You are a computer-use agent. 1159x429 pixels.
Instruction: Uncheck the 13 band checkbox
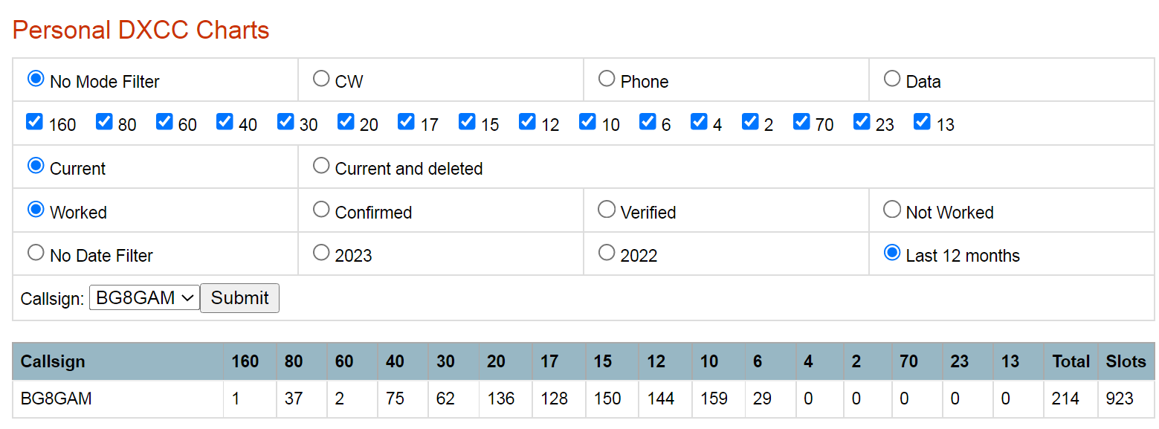click(x=922, y=122)
